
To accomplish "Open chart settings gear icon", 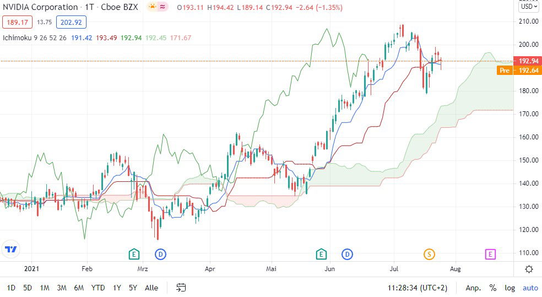I will [x=529, y=269].
